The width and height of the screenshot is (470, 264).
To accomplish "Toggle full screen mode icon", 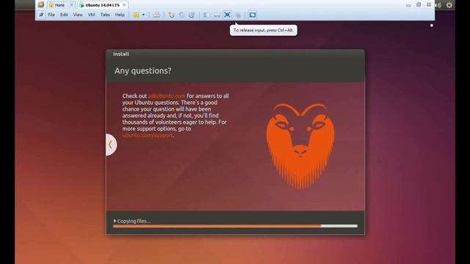I will pyautogui.click(x=227, y=15).
